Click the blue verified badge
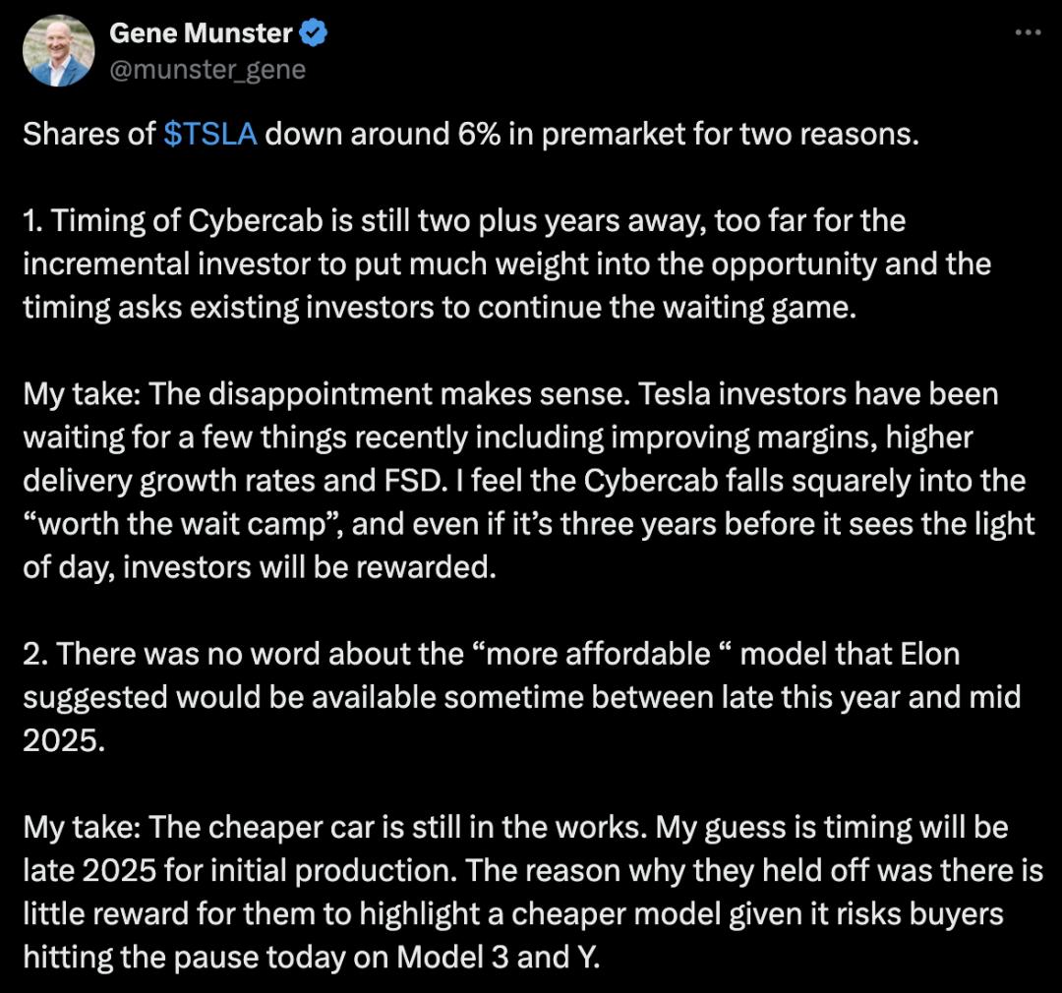This screenshot has height=993, width=1062. pyautogui.click(x=314, y=32)
